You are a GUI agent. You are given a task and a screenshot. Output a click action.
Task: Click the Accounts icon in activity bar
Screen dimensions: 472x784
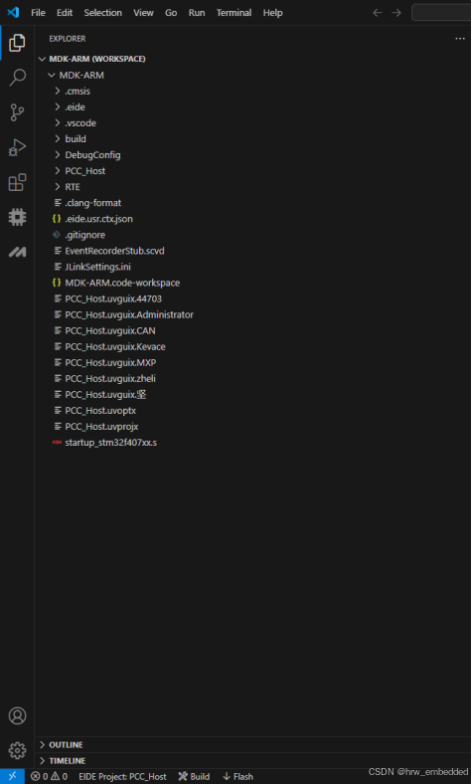point(18,715)
